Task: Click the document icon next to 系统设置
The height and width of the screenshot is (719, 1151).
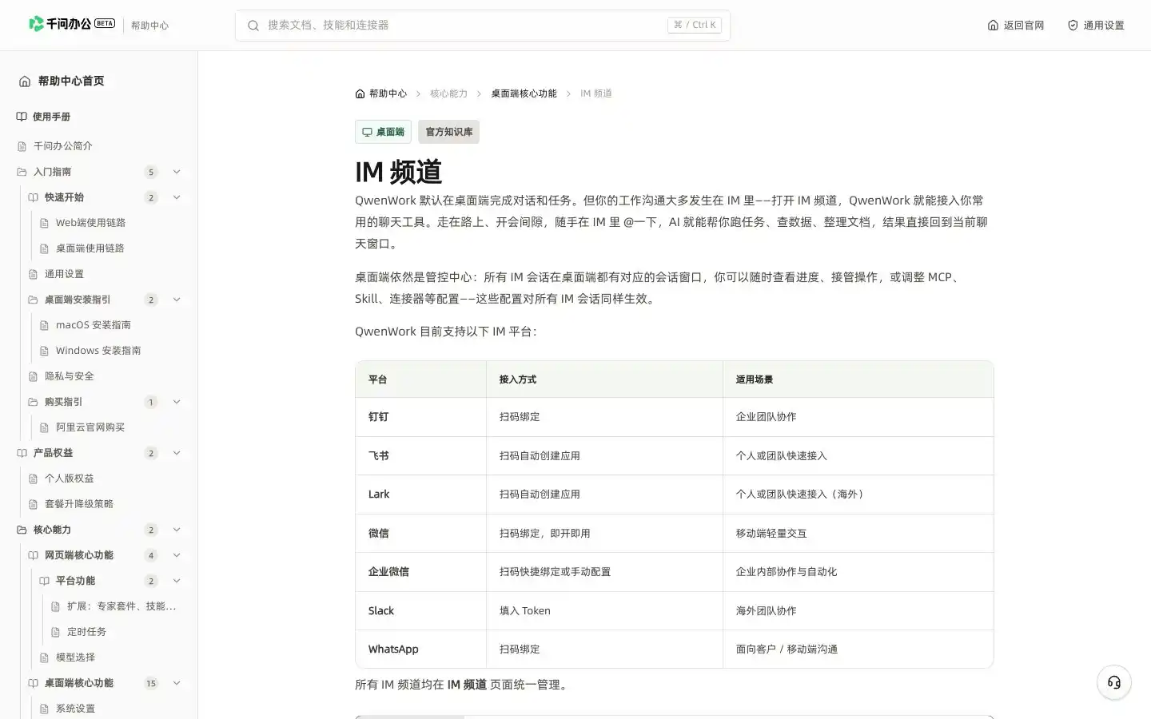Action: [x=44, y=709]
